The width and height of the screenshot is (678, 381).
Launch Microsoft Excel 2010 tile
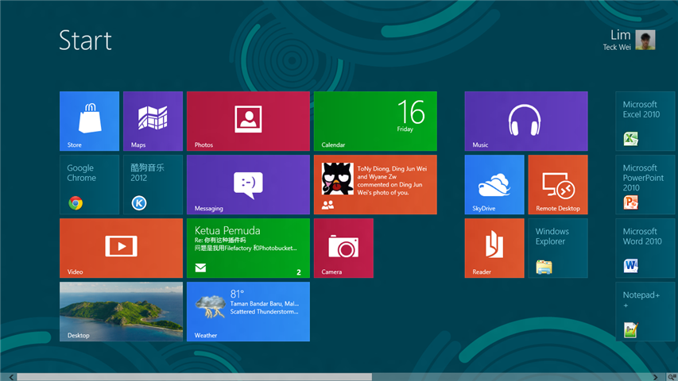click(x=645, y=121)
